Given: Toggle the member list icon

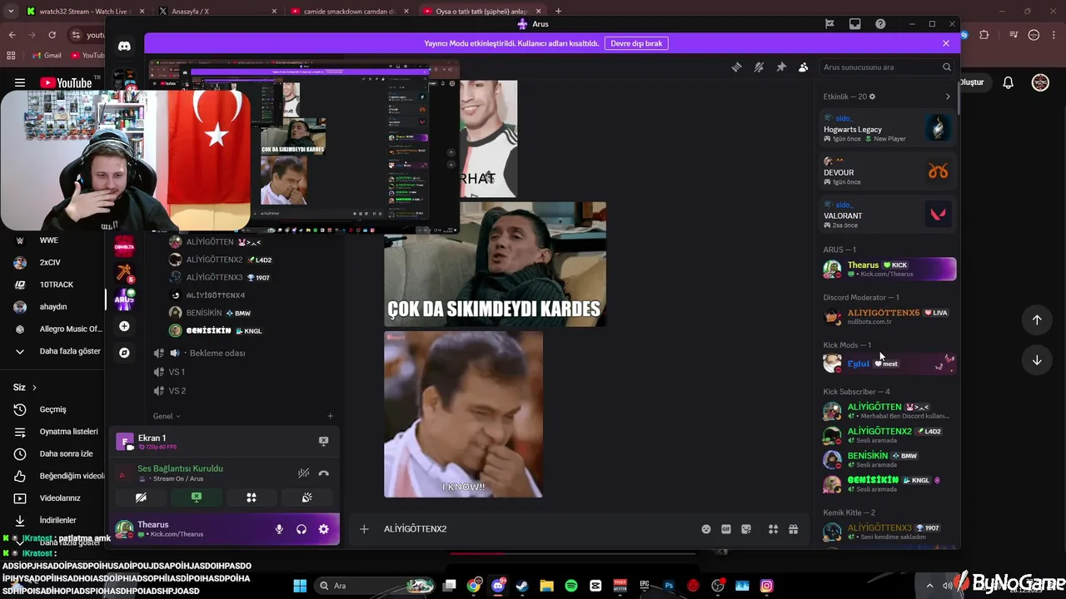Looking at the screenshot, I should point(803,67).
